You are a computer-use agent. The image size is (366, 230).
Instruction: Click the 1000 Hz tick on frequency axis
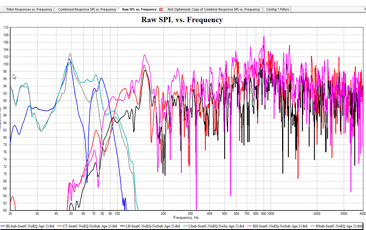[270, 214]
